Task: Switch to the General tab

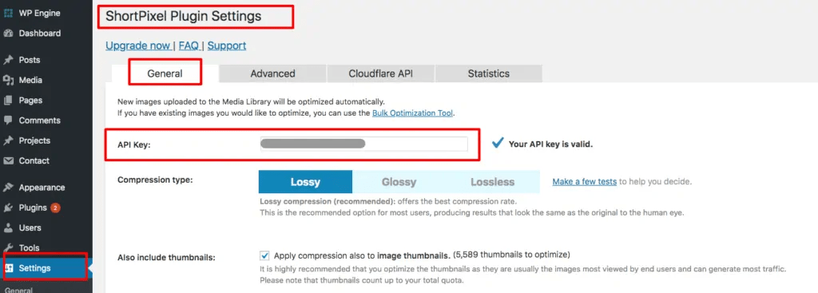Action: click(165, 73)
